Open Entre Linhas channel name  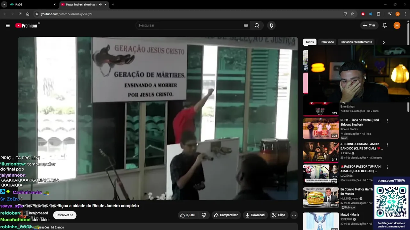[x=348, y=107]
